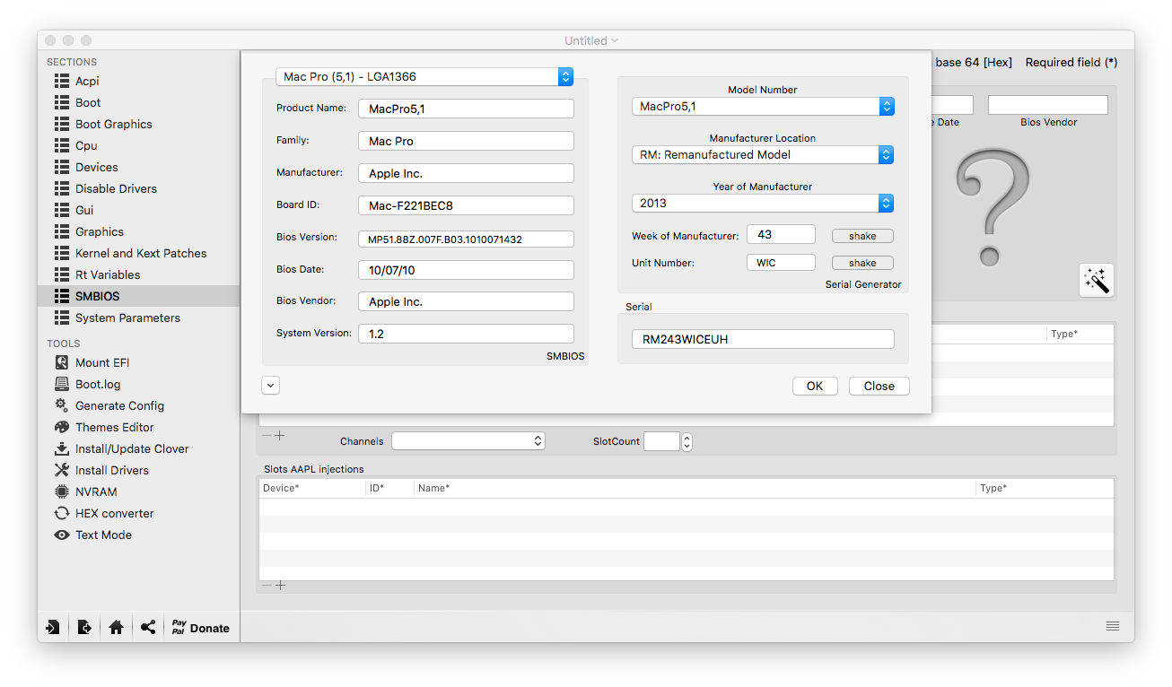Viewport: 1172px width, 687px height.
Task: Click the PayPal Donate button
Action: 201,628
